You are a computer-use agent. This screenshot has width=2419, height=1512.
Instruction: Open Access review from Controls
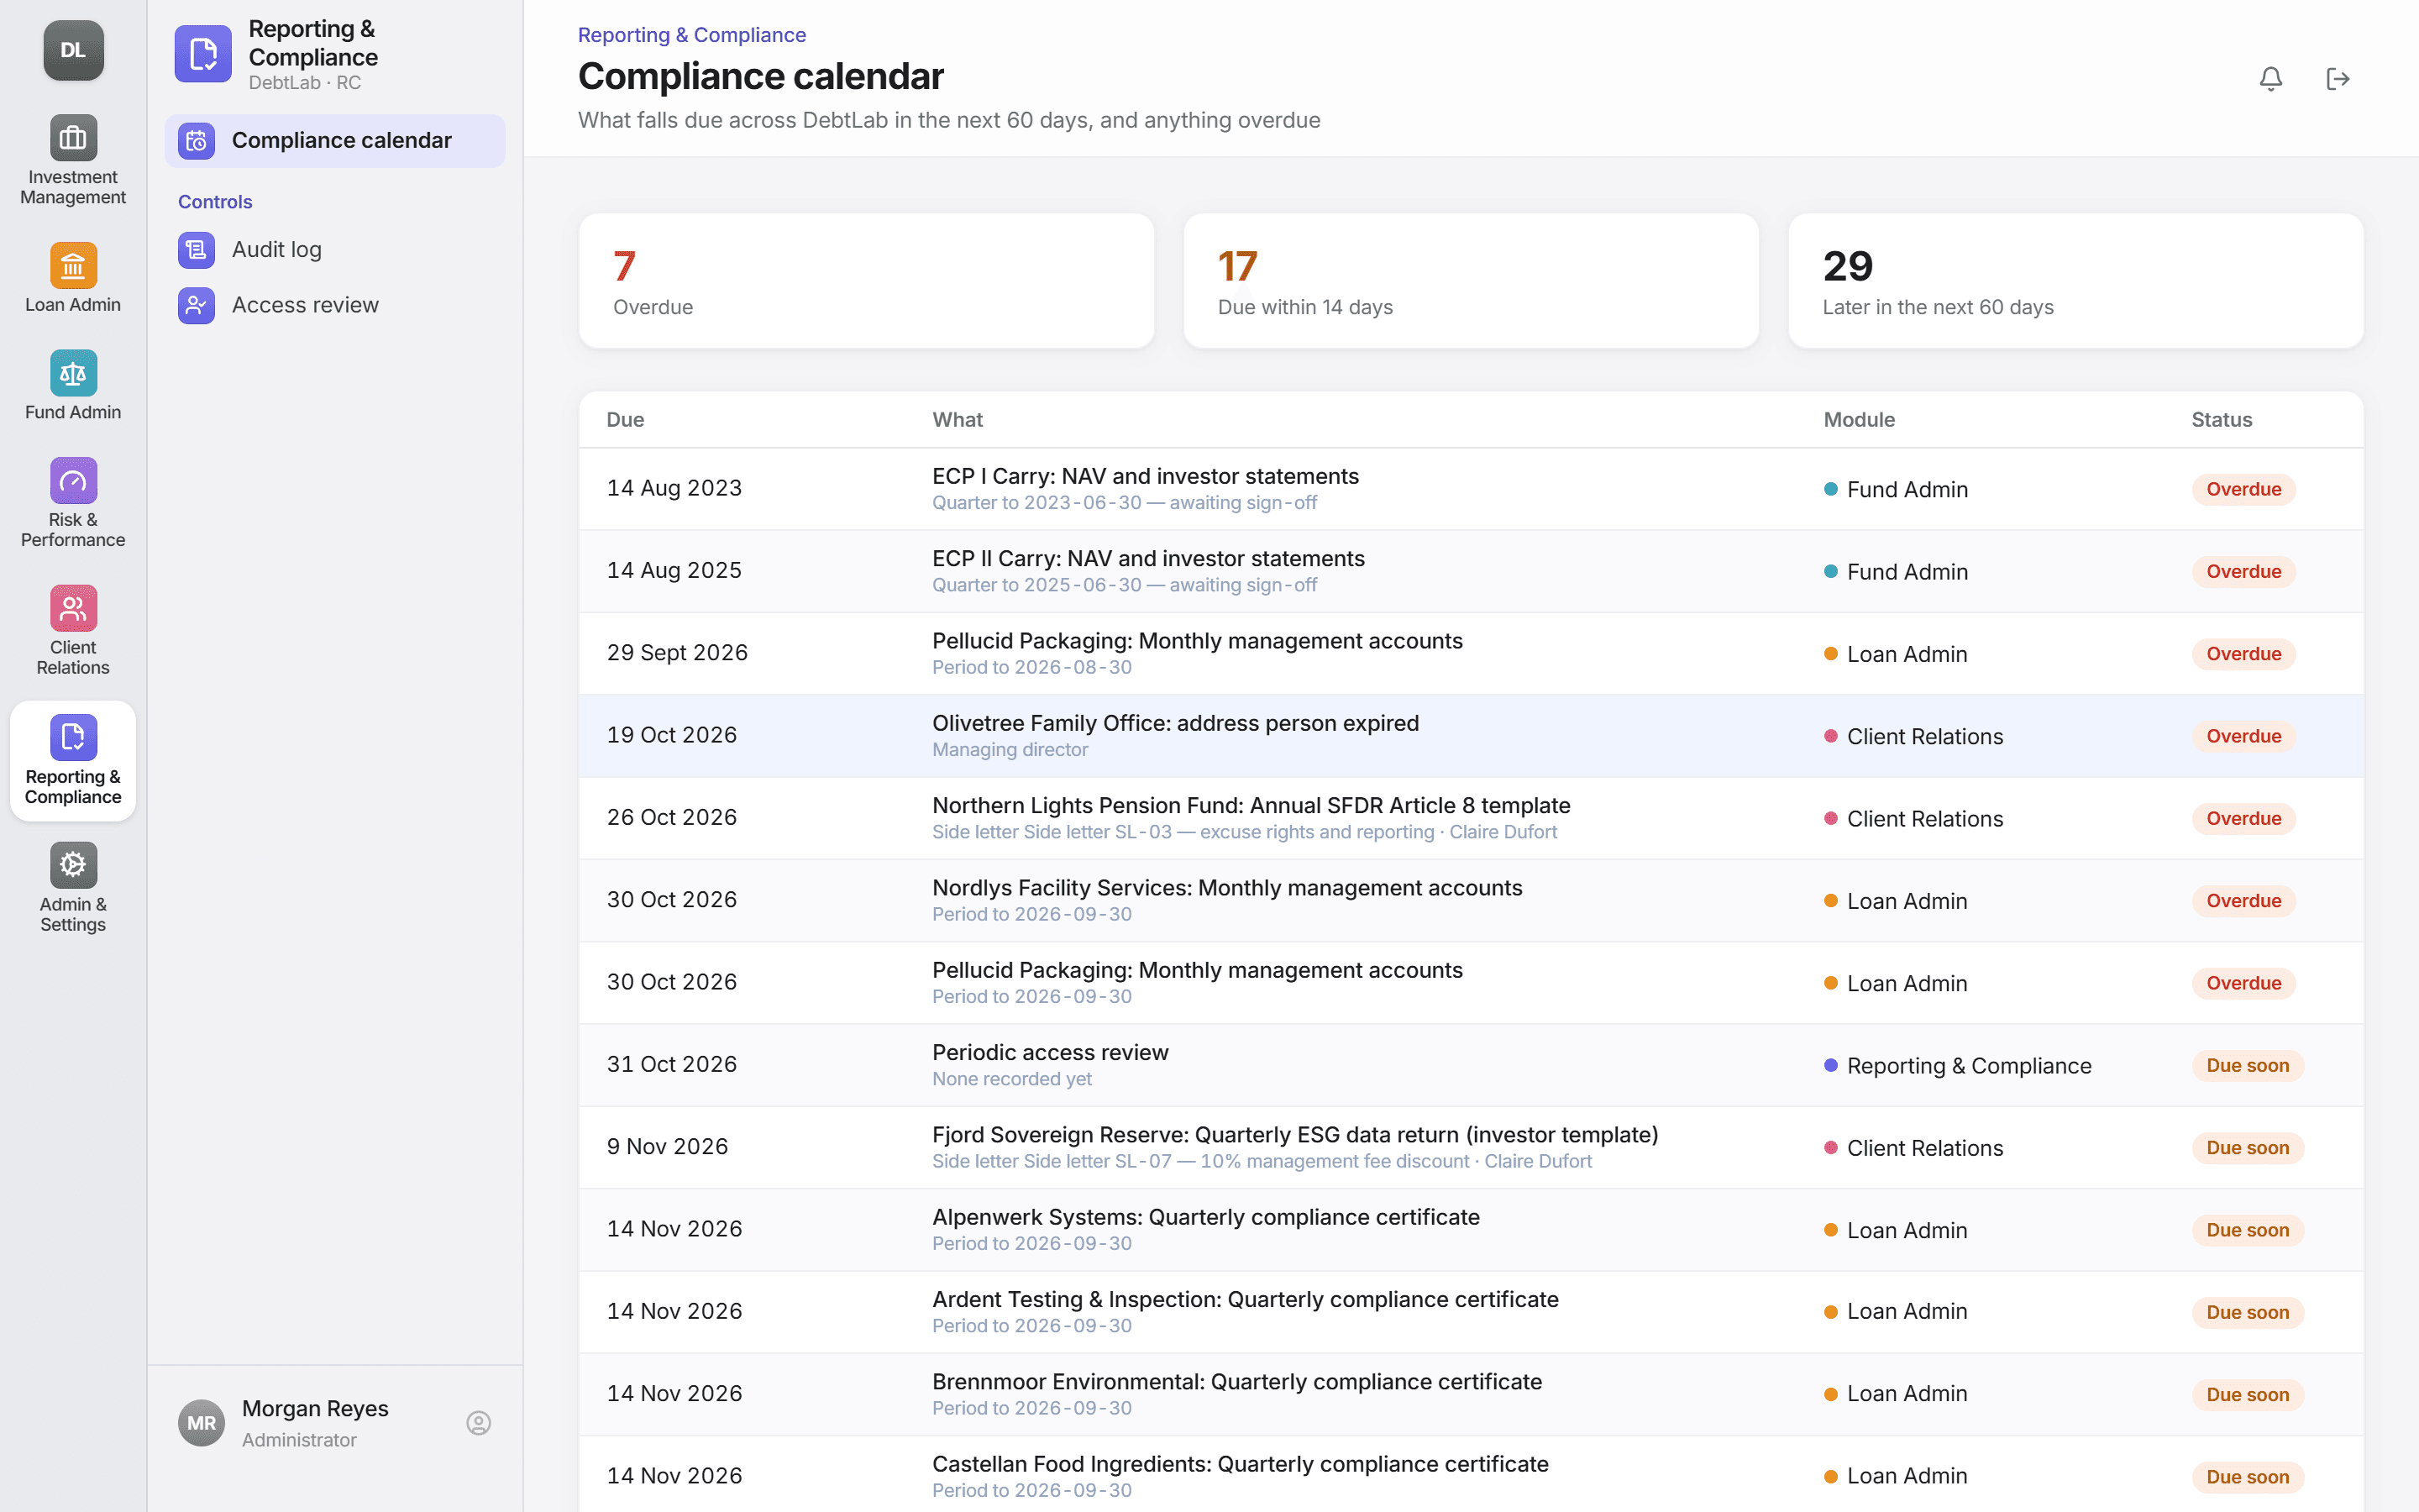coord(335,305)
